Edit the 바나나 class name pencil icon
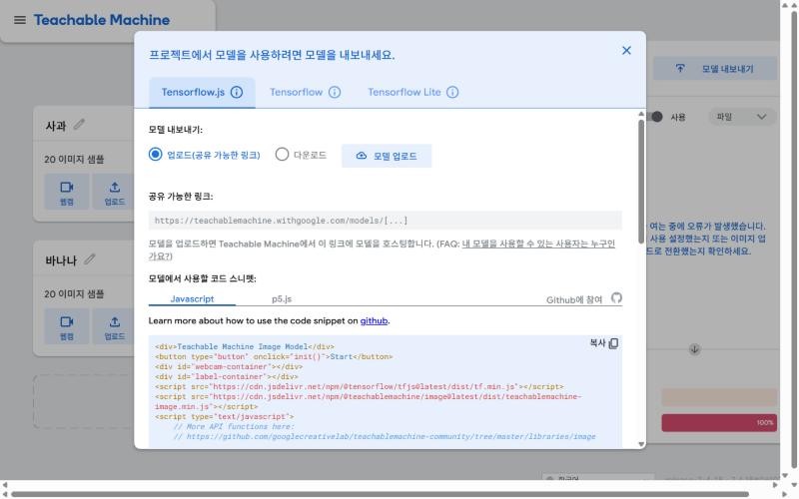Image resolution: width=799 pixels, height=499 pixels. click(90, 259)
